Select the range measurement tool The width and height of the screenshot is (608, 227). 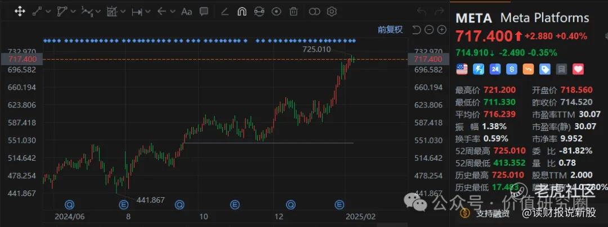point(136,12)
